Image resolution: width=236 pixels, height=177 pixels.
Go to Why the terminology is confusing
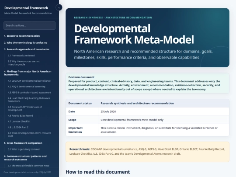26,43
